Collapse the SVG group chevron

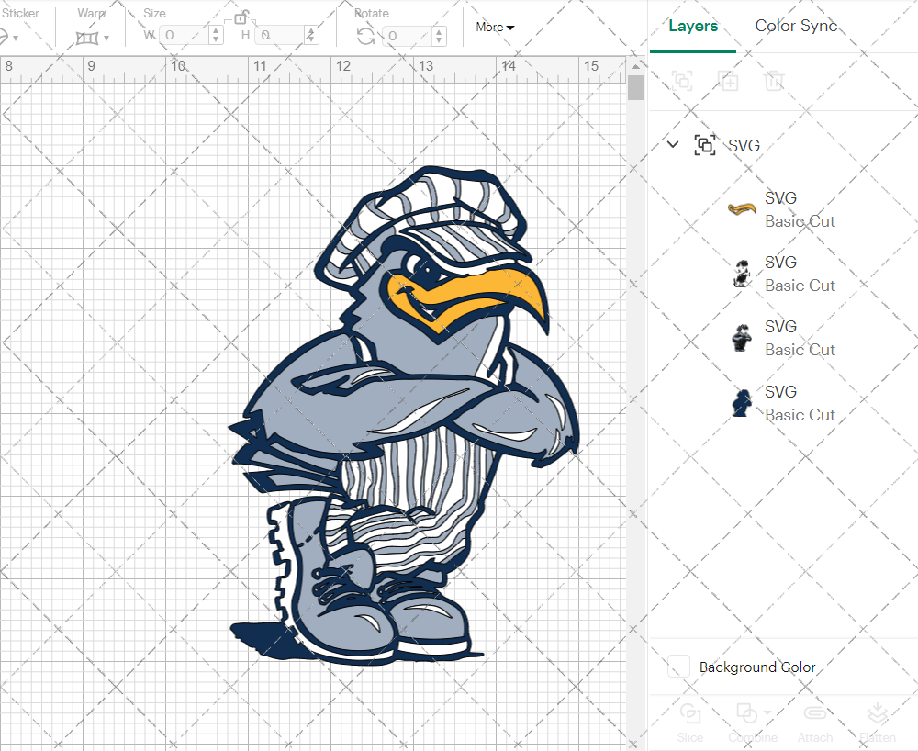673,144
